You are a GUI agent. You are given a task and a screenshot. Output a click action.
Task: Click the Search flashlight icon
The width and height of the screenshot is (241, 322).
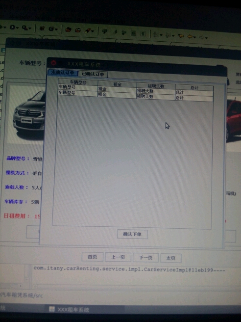pyautogui.click(x=88, y=31)
